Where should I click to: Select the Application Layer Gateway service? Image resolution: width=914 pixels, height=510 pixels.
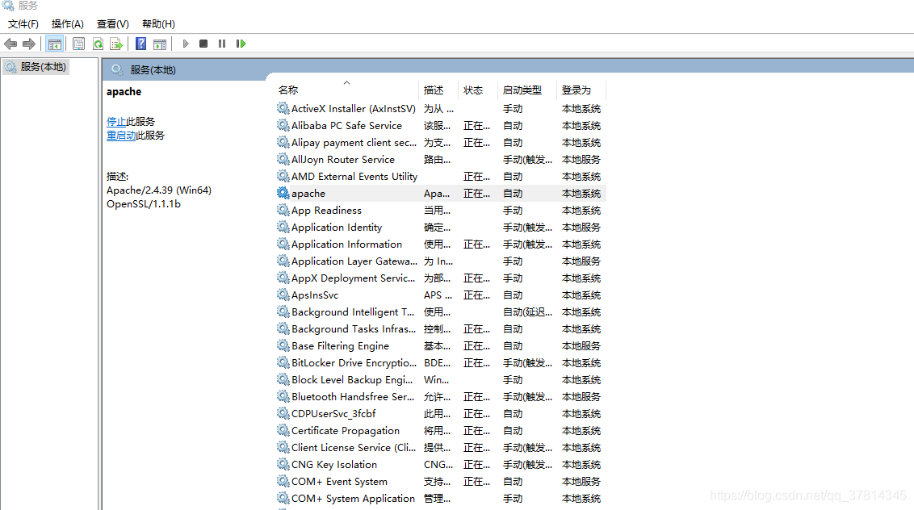pyautogui.click(x=440, y=261)
